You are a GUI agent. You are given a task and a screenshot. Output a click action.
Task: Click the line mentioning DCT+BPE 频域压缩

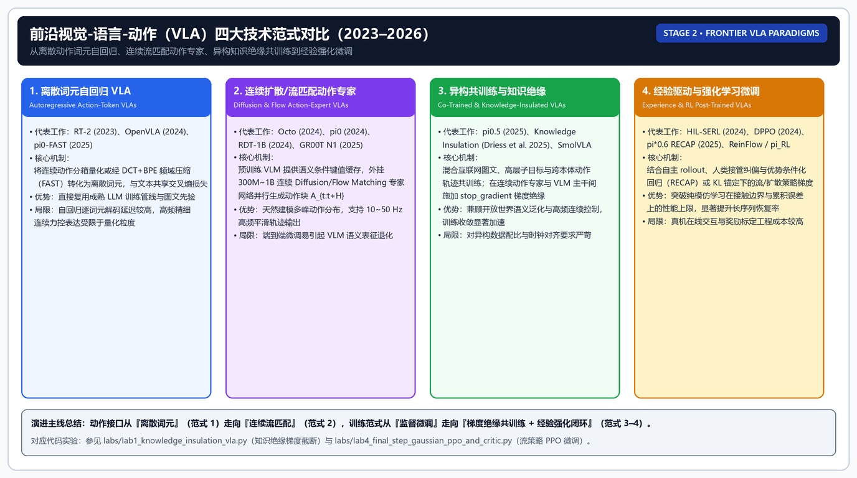pyautogui.click(x=112, y=171)
